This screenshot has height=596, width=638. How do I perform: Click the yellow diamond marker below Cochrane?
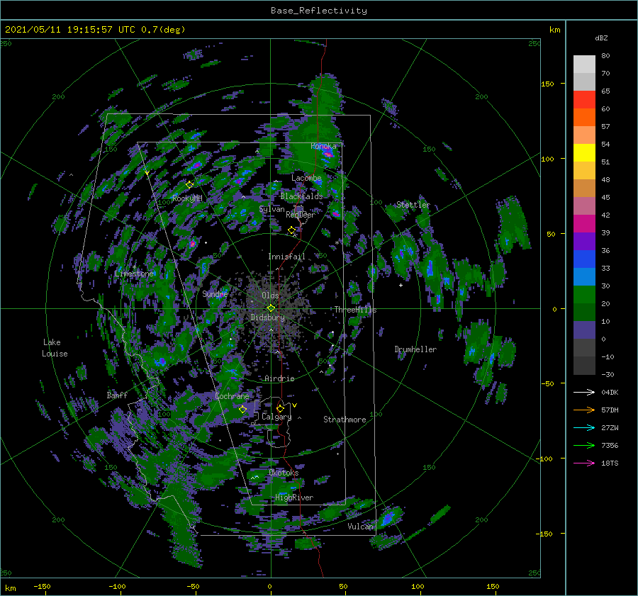tap(242, 409)
